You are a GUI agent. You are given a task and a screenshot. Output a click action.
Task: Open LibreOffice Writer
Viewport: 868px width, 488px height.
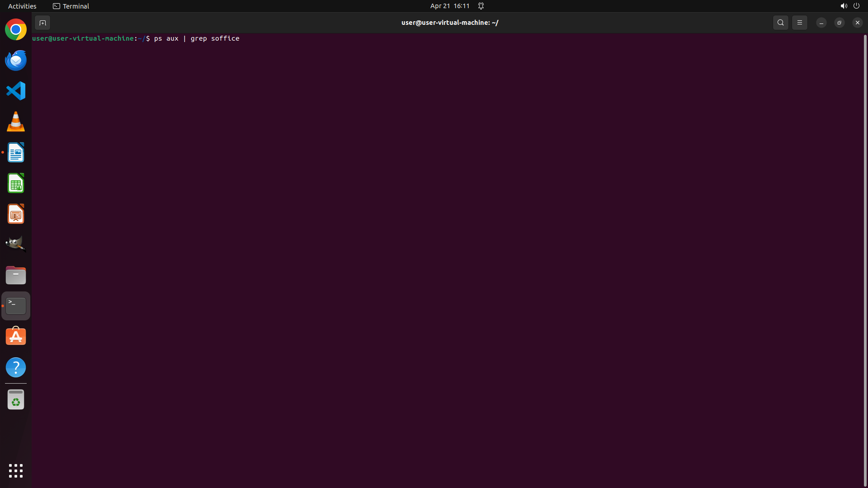16,153
